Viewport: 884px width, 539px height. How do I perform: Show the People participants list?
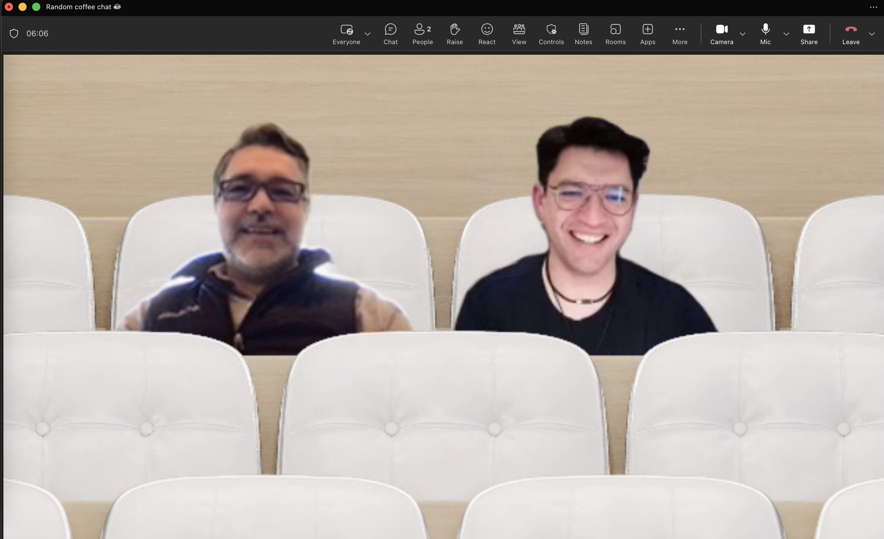(x=422, y=34)
